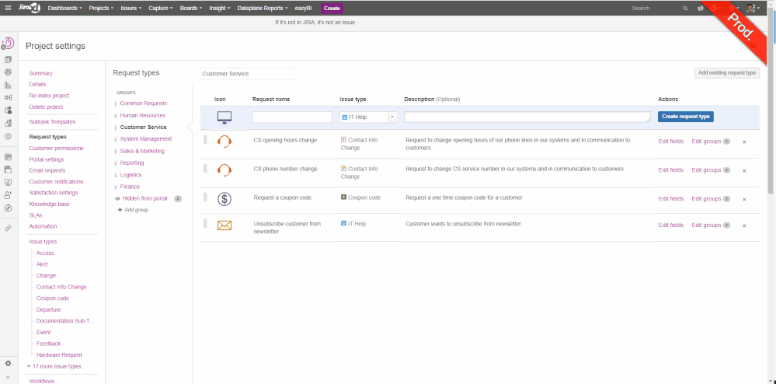The width and height of the screenshot is (776, 384).
Task: Expand the sidebar with double chevron icon
Action: 8,377
